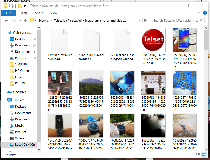The image size is (210, 160).
Task: Open the Customize Quick Access Toolbar dropdown
Action: [25, 6]
